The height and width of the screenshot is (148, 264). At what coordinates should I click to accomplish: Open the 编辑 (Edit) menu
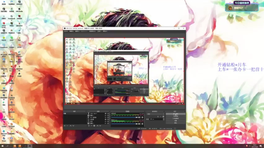[71, 31]
